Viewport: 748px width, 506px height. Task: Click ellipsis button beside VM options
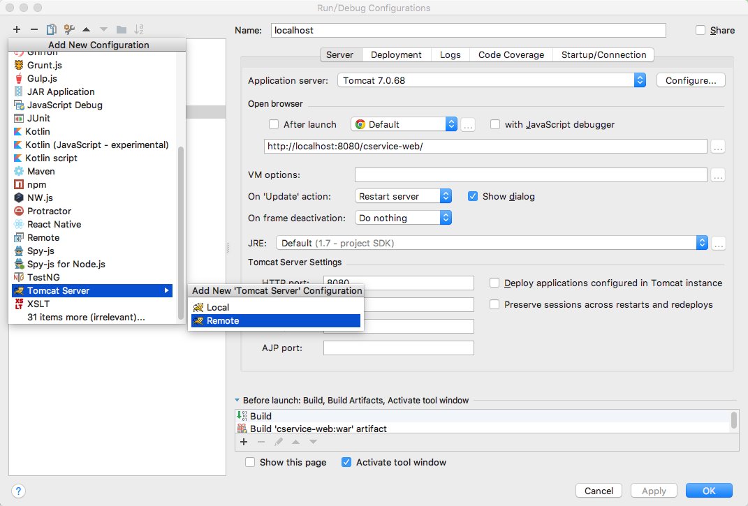tap(718, 175)
